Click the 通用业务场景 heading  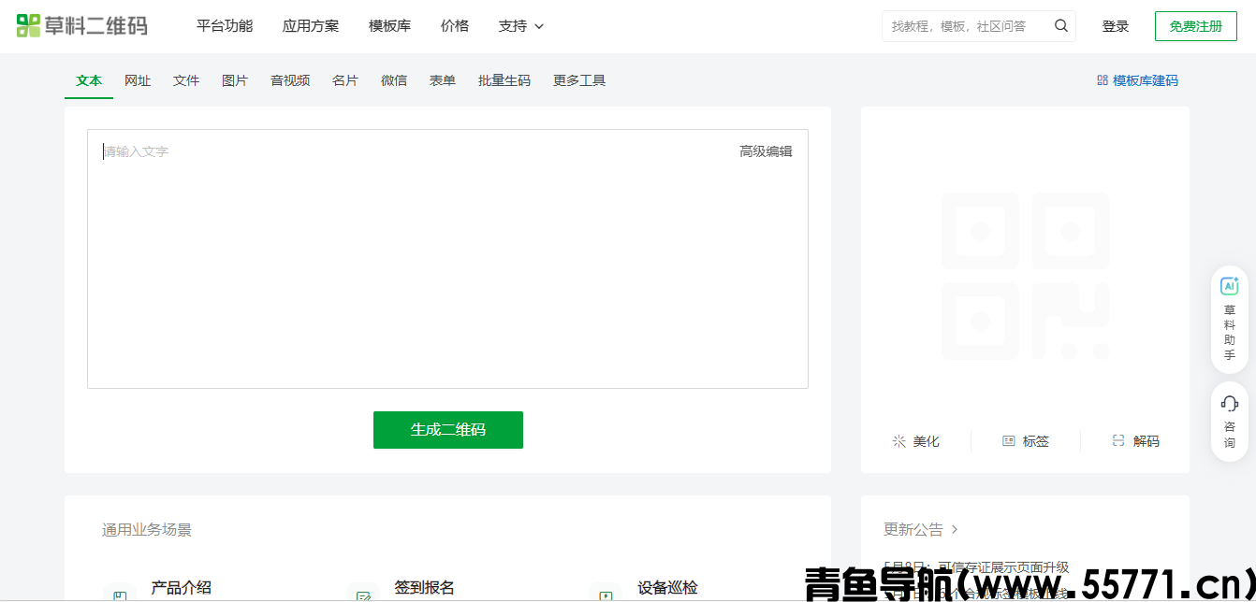point(147,530)
